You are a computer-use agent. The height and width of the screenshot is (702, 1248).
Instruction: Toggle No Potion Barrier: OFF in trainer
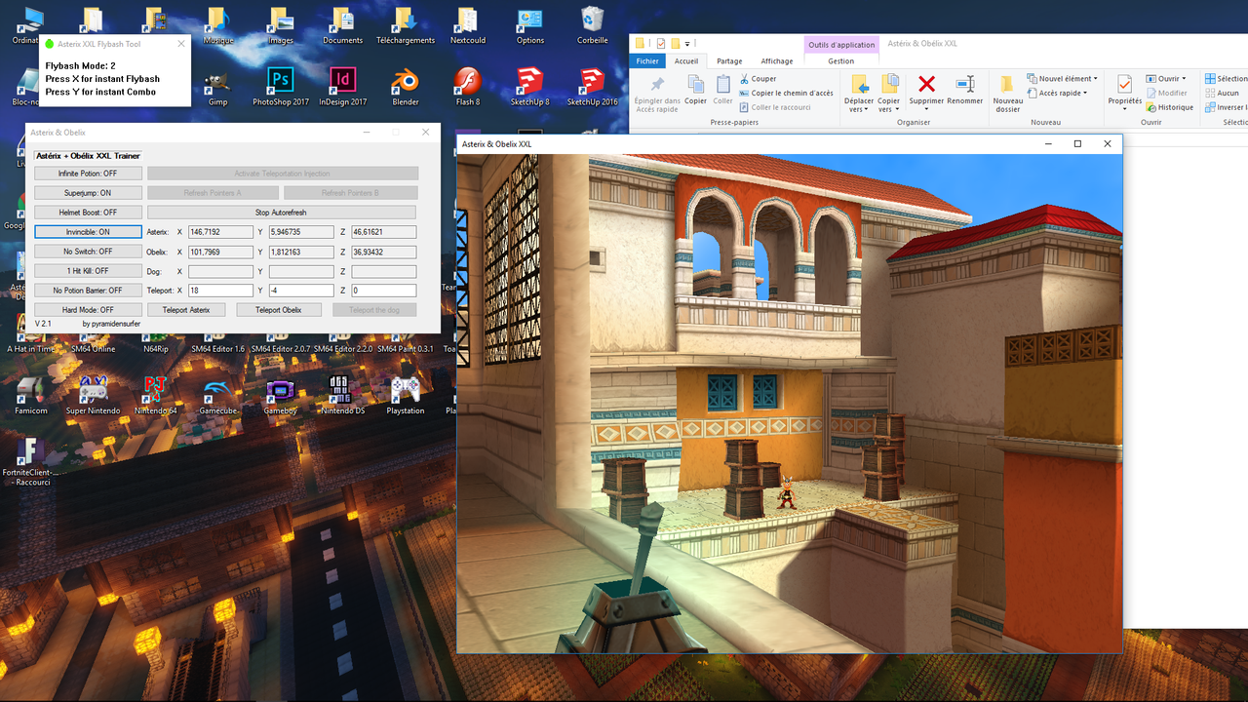click(88, 291)
